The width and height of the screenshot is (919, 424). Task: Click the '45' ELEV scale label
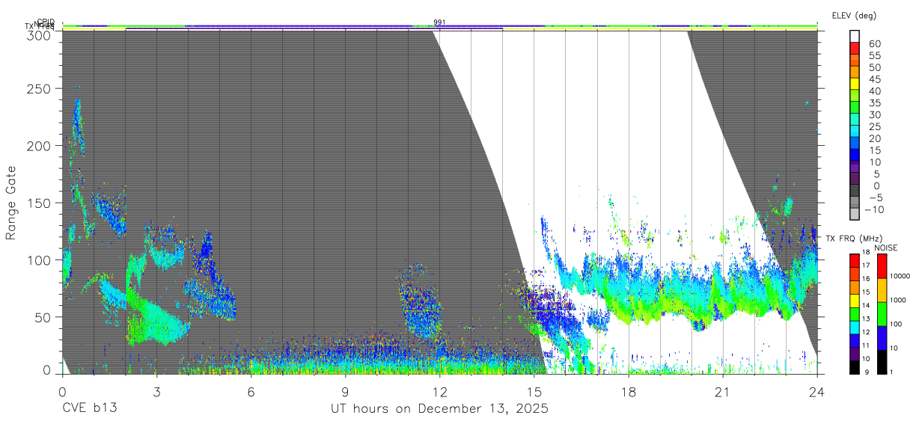coord(874,79)
